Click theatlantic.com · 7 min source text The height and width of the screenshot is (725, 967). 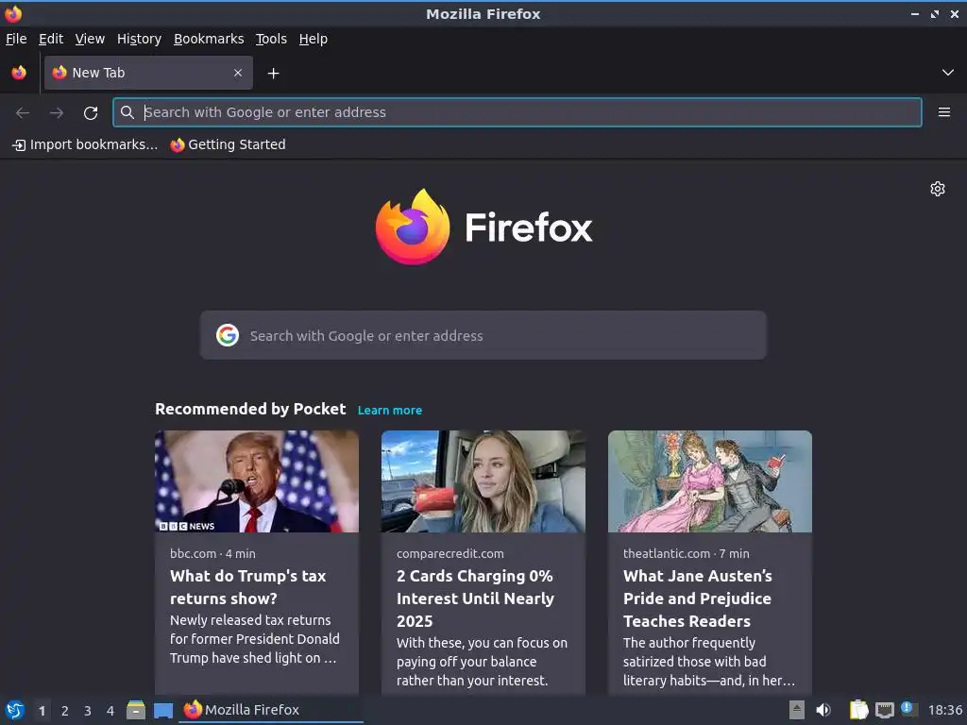coord(686,553)
